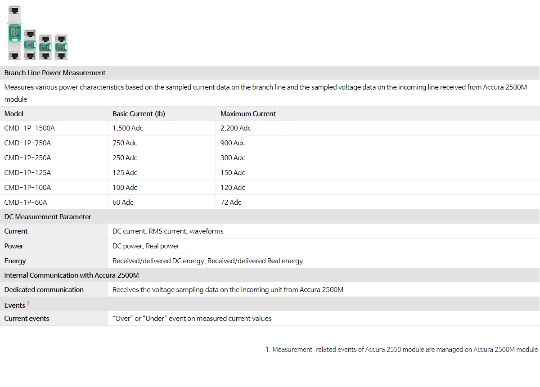Click the paragraph starting "Measures various power characteristics"
This screenshot has height=387, width=540.
tap(265, 93)
